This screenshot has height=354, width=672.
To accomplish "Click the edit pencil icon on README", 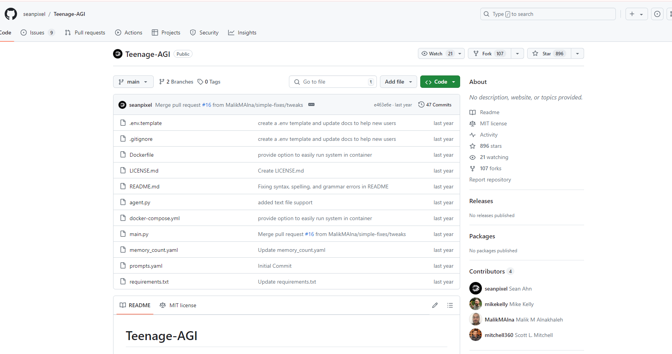I will coord(435,305).
